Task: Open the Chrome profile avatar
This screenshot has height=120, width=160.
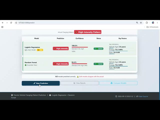Action: point(153,23)
